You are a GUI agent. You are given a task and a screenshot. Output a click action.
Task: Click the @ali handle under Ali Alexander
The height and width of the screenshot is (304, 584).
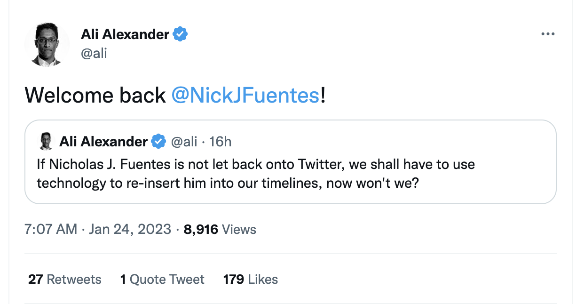[94, 53]
